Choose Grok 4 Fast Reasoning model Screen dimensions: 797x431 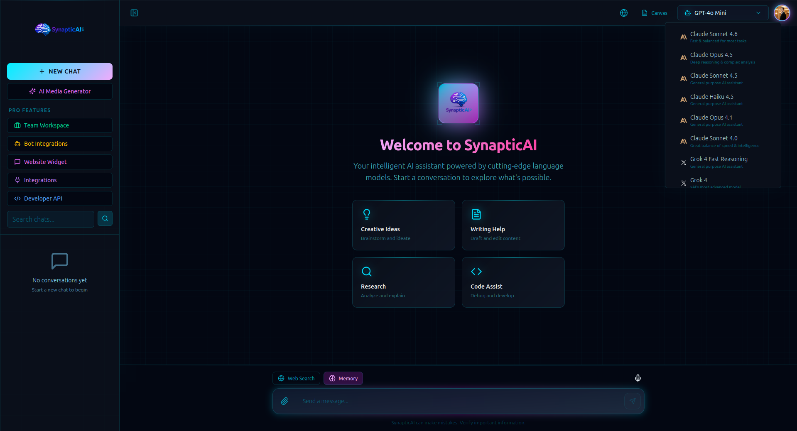pyautogui.click(x=722, y=162)
